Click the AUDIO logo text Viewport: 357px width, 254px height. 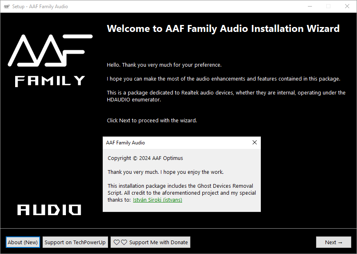[x=49, y=210]
